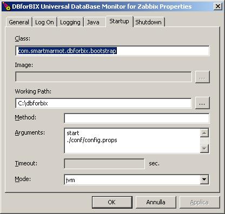Open the Shutdown tab

coord(149,22)
